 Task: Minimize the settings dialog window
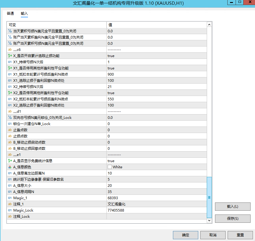click(x=231, y=2)
